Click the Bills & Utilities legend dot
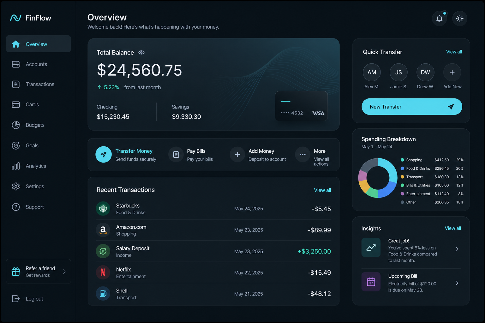 coord(402,185)
